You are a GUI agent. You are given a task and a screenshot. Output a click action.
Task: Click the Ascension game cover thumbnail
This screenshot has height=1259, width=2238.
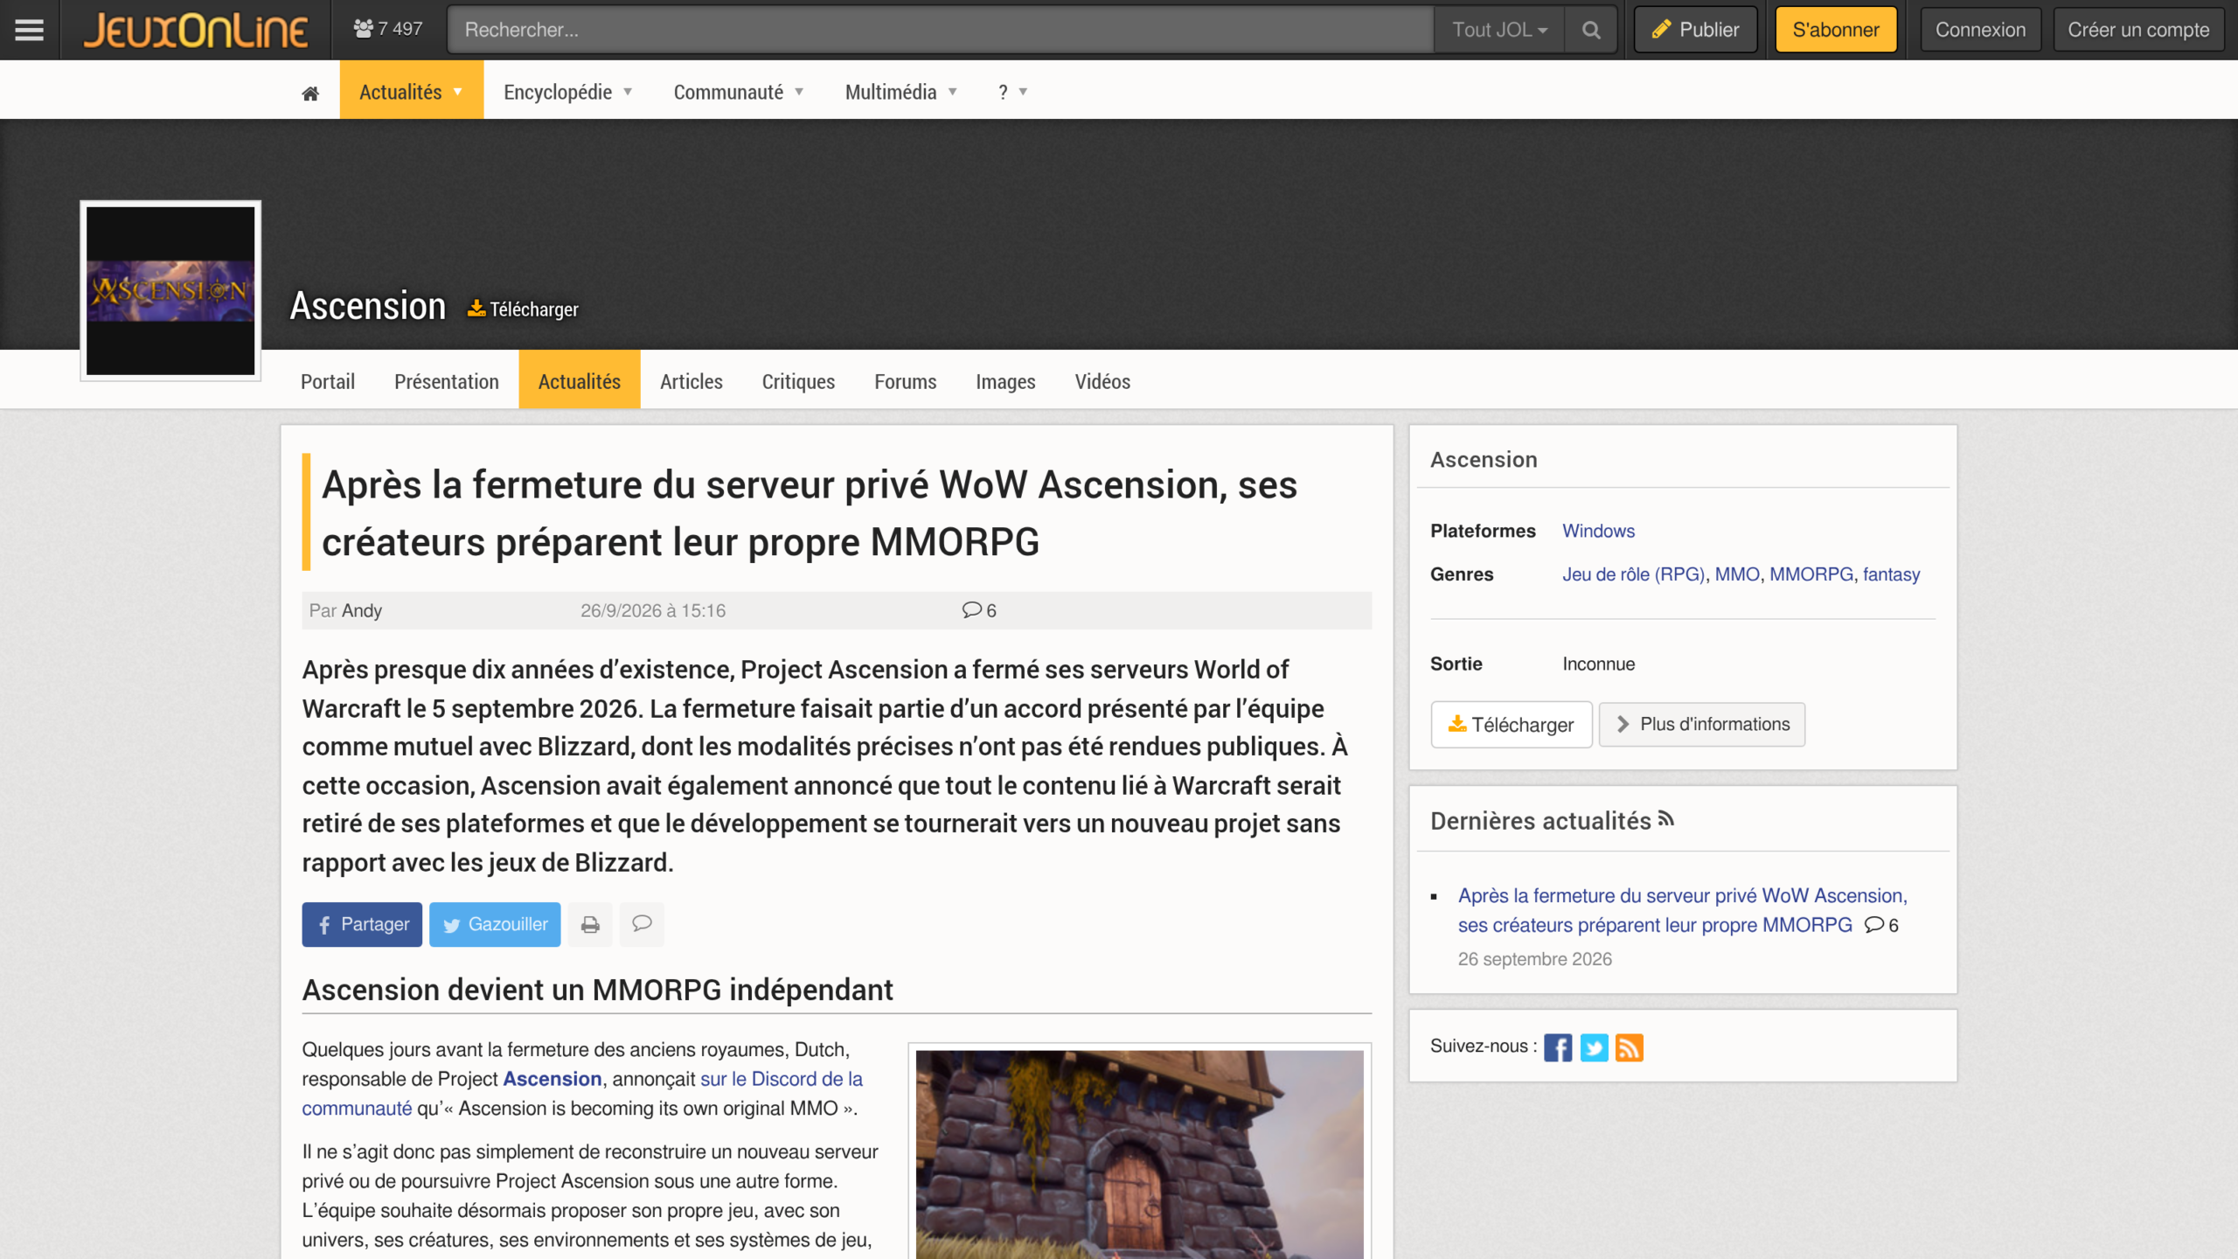170,291
